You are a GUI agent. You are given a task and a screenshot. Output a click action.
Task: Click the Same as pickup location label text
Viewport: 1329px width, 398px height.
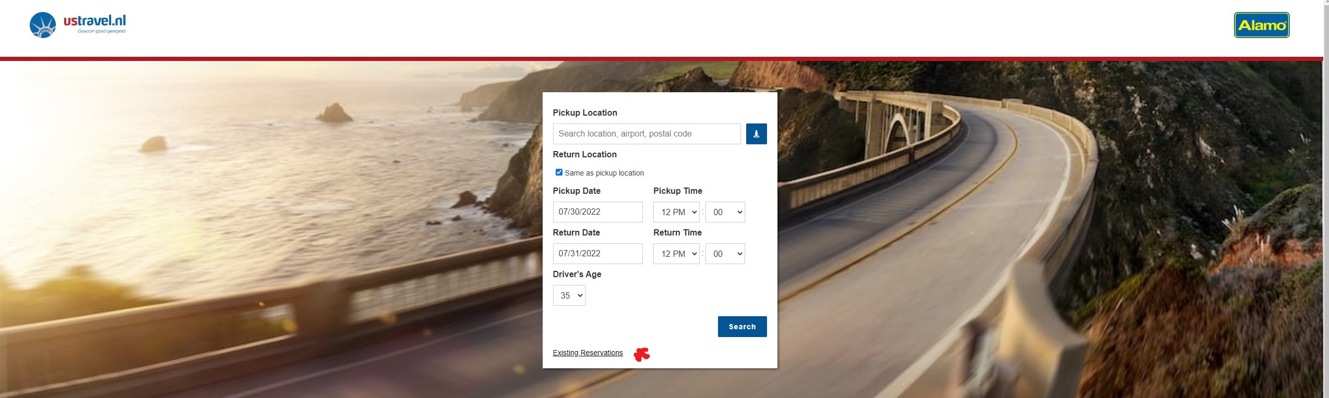coord(604,173)
